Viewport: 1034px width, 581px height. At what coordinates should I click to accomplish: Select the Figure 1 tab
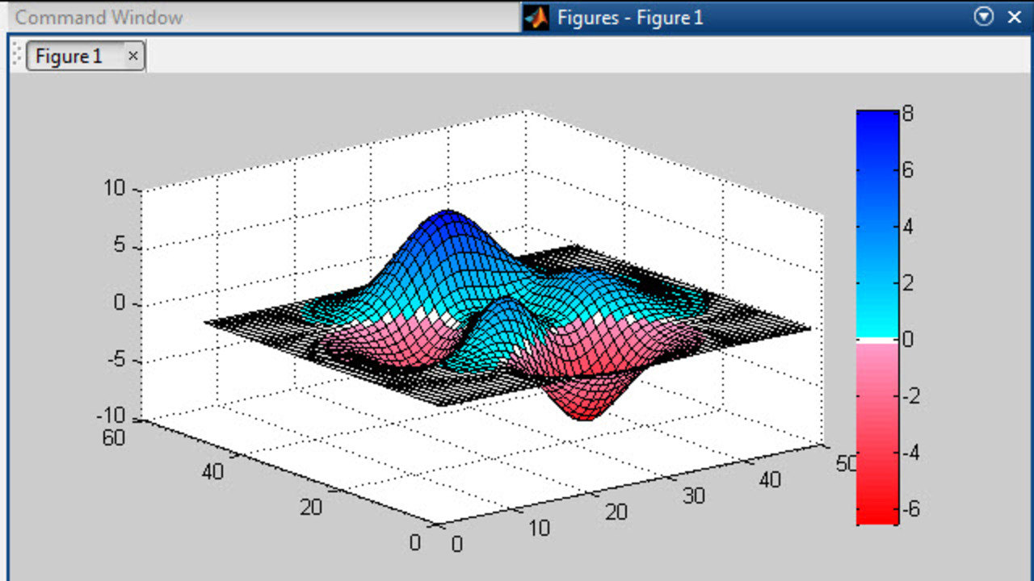(70, 56)
